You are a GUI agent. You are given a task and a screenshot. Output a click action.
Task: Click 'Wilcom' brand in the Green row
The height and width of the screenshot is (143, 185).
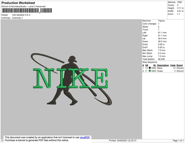coord(180,71)
